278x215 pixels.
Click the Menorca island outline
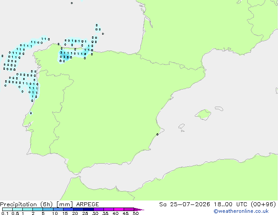(x=219, y=108)
